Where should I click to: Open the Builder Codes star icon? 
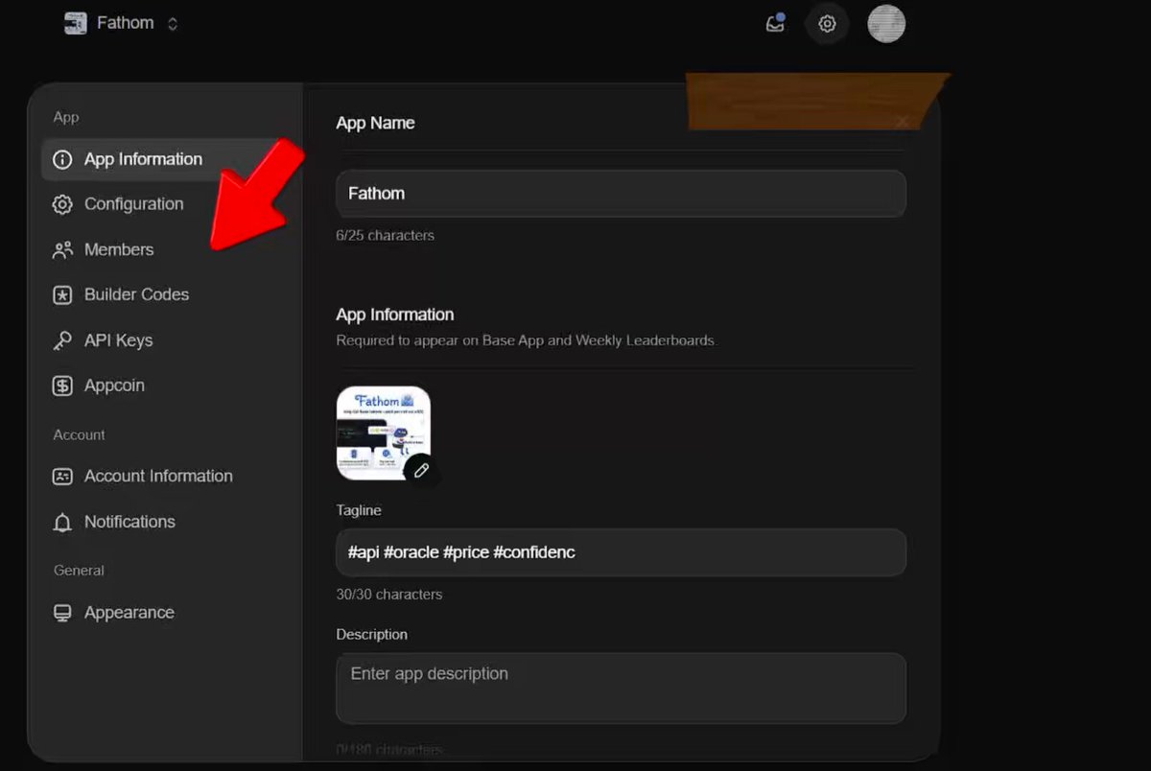point(62,295)
